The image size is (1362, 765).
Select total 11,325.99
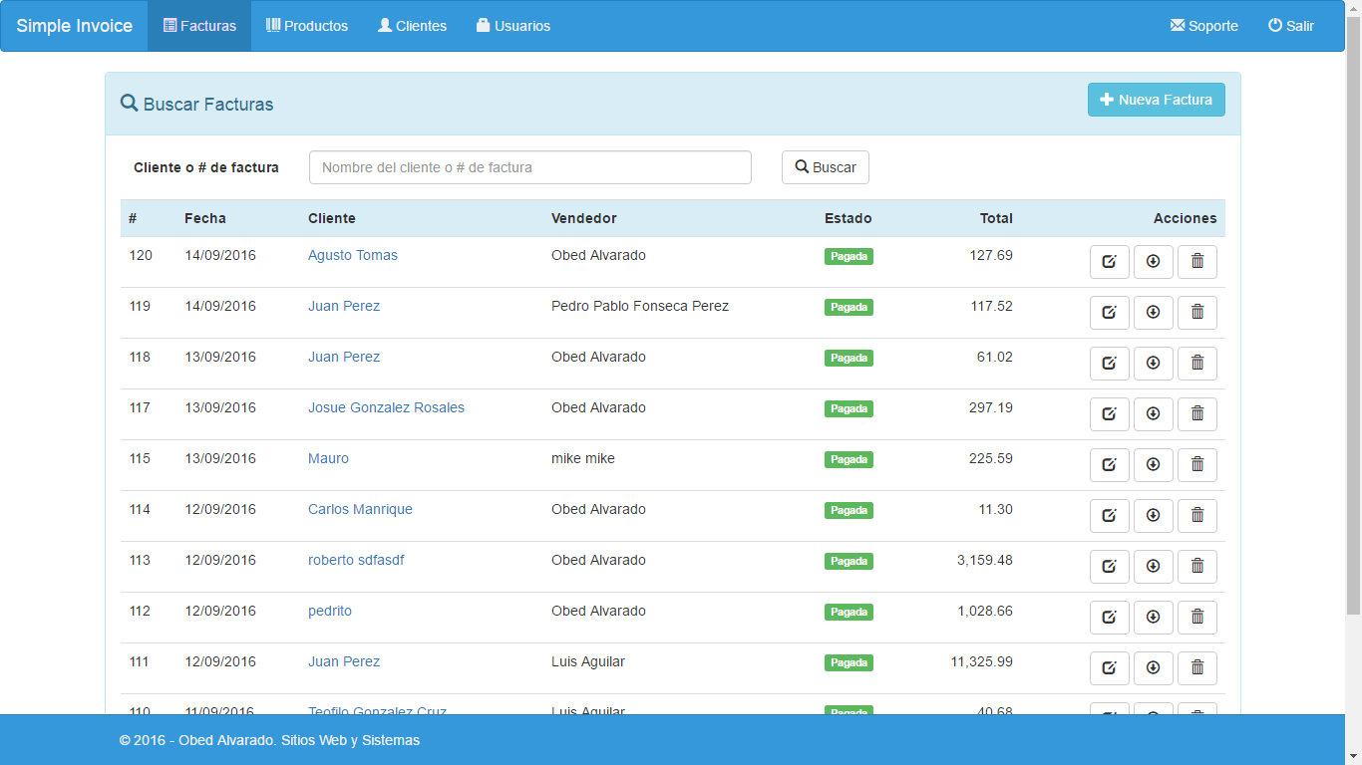[x=981, y=662]
